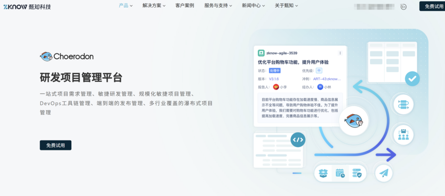
Task: Click 免费试用 button below the description
Action: pyautogui.click(x=56, y=145)
